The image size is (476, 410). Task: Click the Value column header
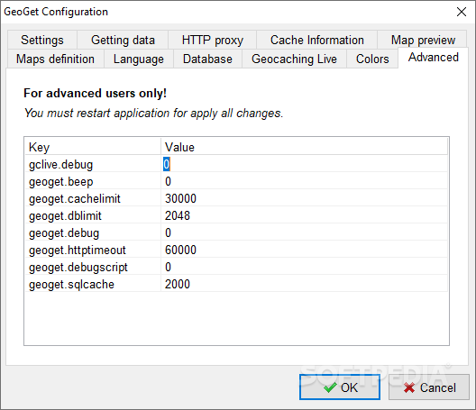click(304, 147)
